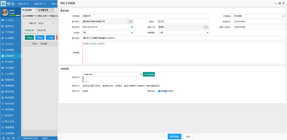Image resolution: width=287 pixels, height=140 pixels.
Task: Open 信息发布 in the sidebar
Action: click(10, 26)
